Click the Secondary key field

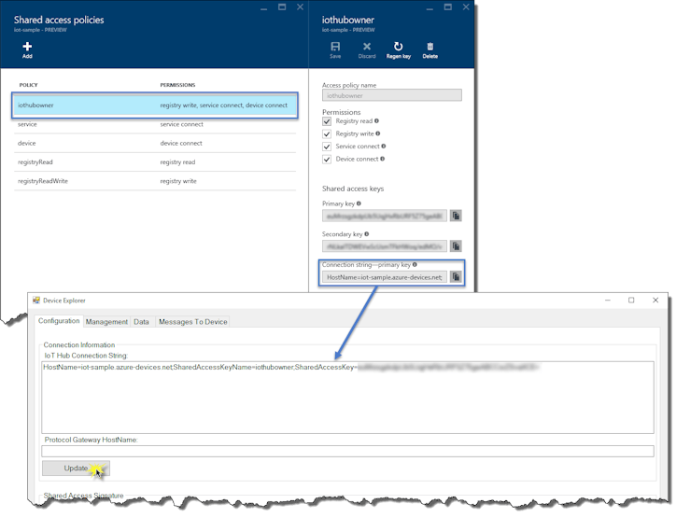[x=385, y=246]
